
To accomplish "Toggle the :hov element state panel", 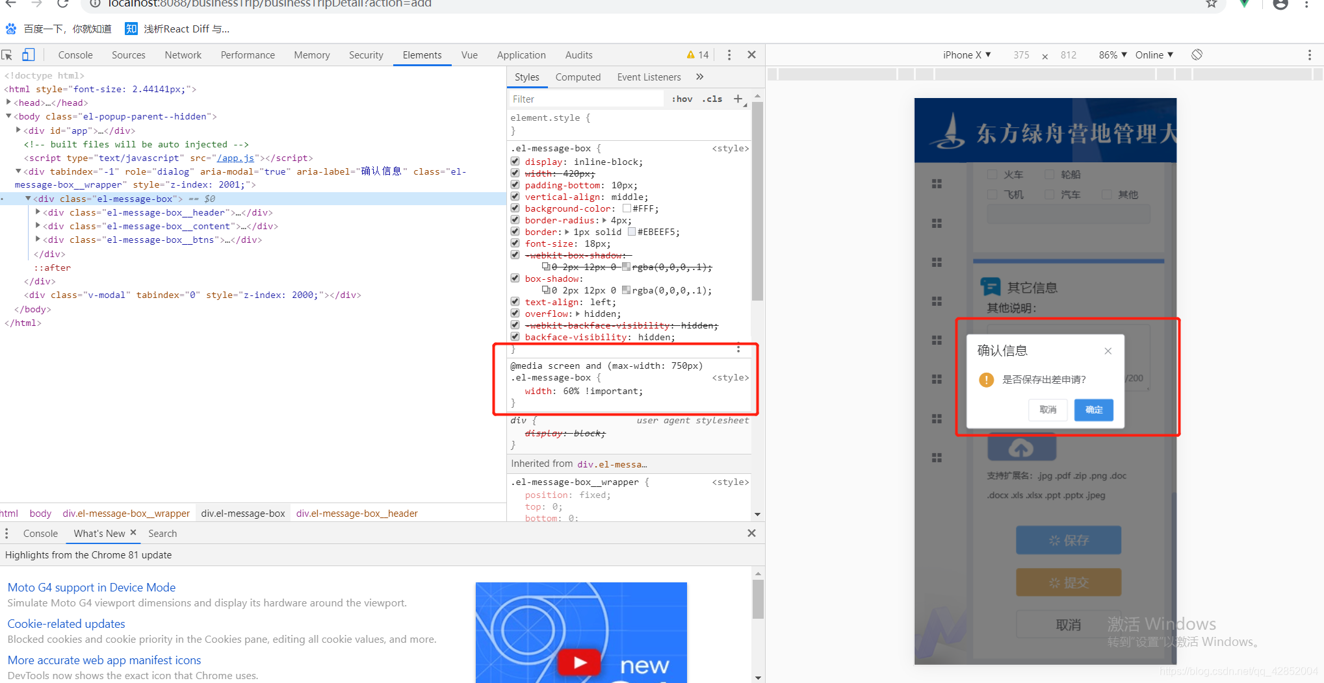I will pos(682,99).
